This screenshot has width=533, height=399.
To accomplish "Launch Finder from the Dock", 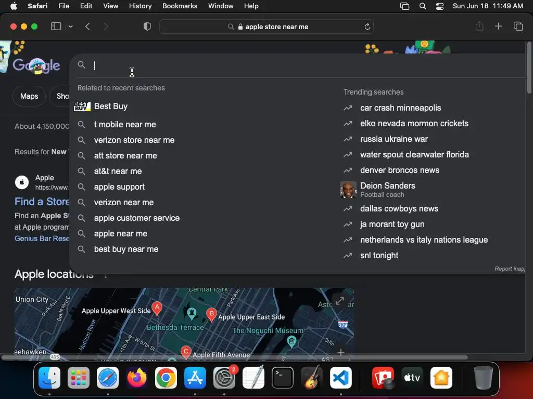I will click(49, 378).
